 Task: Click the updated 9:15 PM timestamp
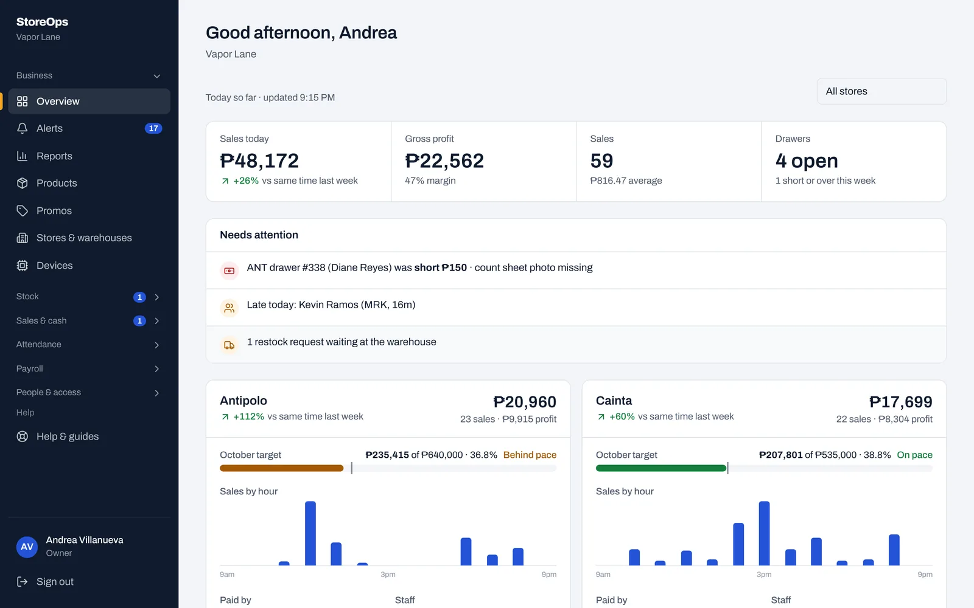(299, 97)
